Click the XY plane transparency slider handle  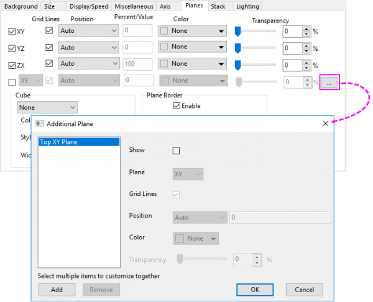coord(238,31)
